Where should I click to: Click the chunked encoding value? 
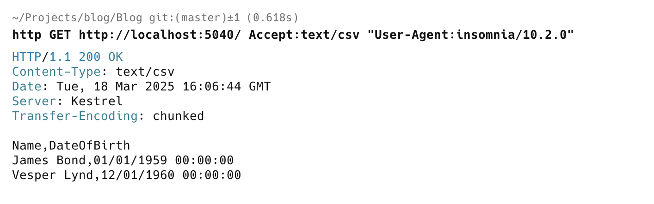click(179, 116)
